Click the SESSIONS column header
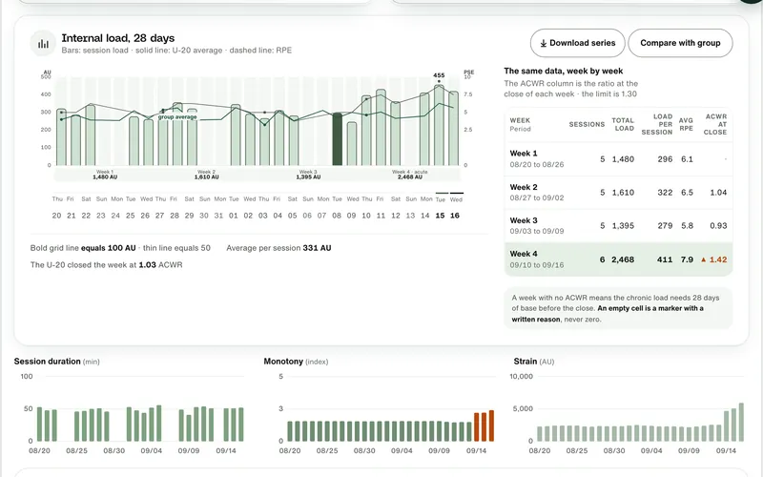Screen dimensions: 763x477 [x=587, y=125]
